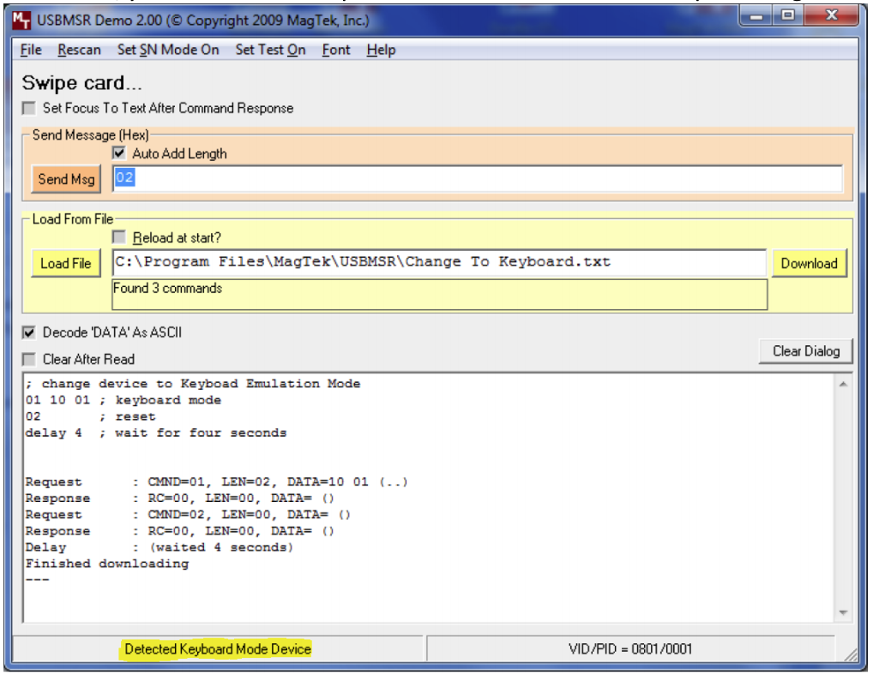This screenshot has width=873, height=675.
Task: Click Set Test On menu item
Action: [270, 50]
